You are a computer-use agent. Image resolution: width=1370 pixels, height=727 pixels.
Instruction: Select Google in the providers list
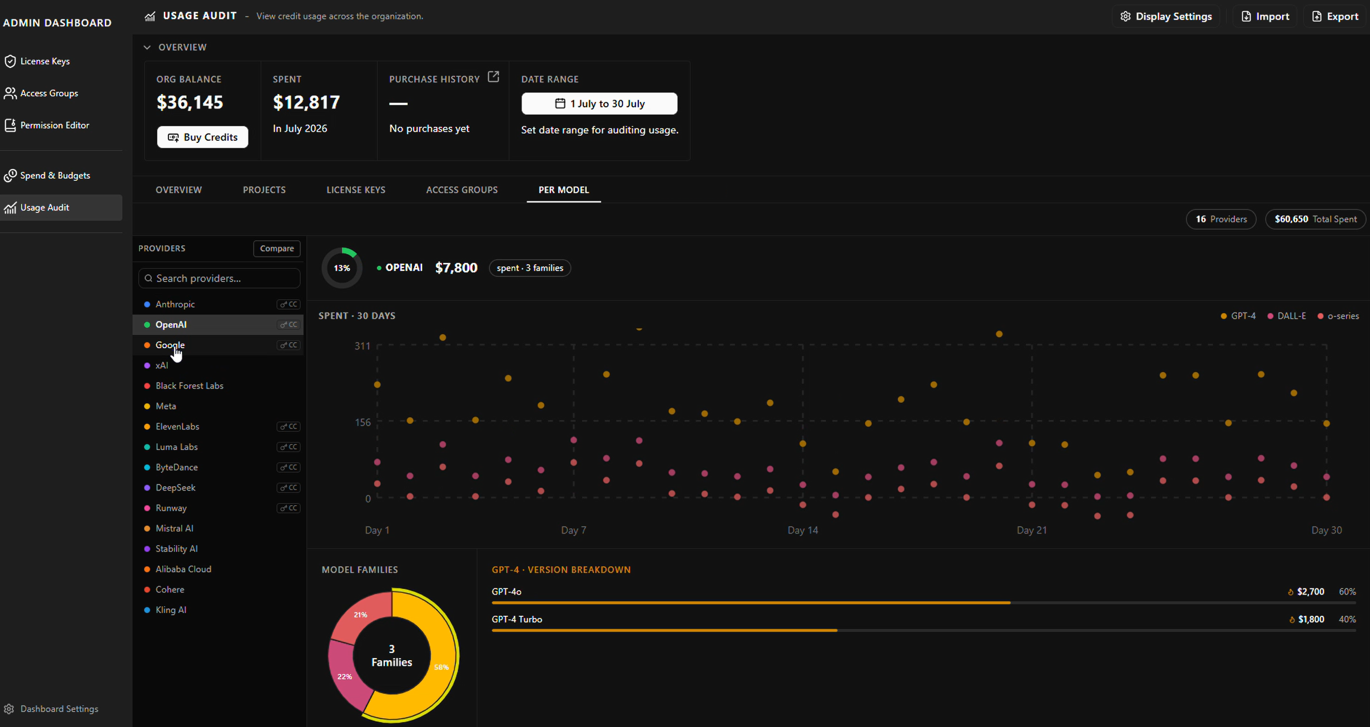click(x=218, y=345)
